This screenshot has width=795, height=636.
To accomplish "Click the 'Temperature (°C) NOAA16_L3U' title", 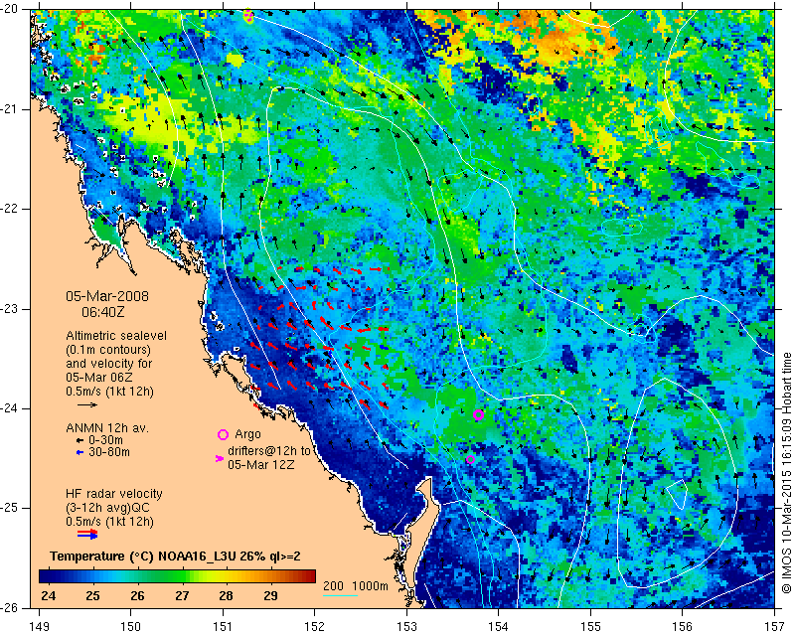I will click(x=144, y=556).
